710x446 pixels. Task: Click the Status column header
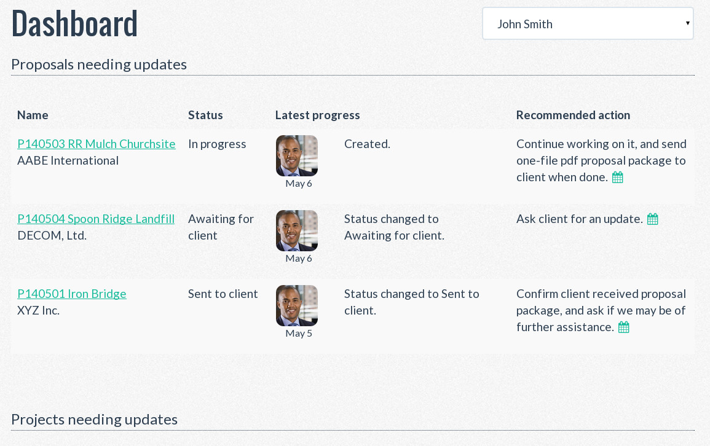(x=205, y=115)
